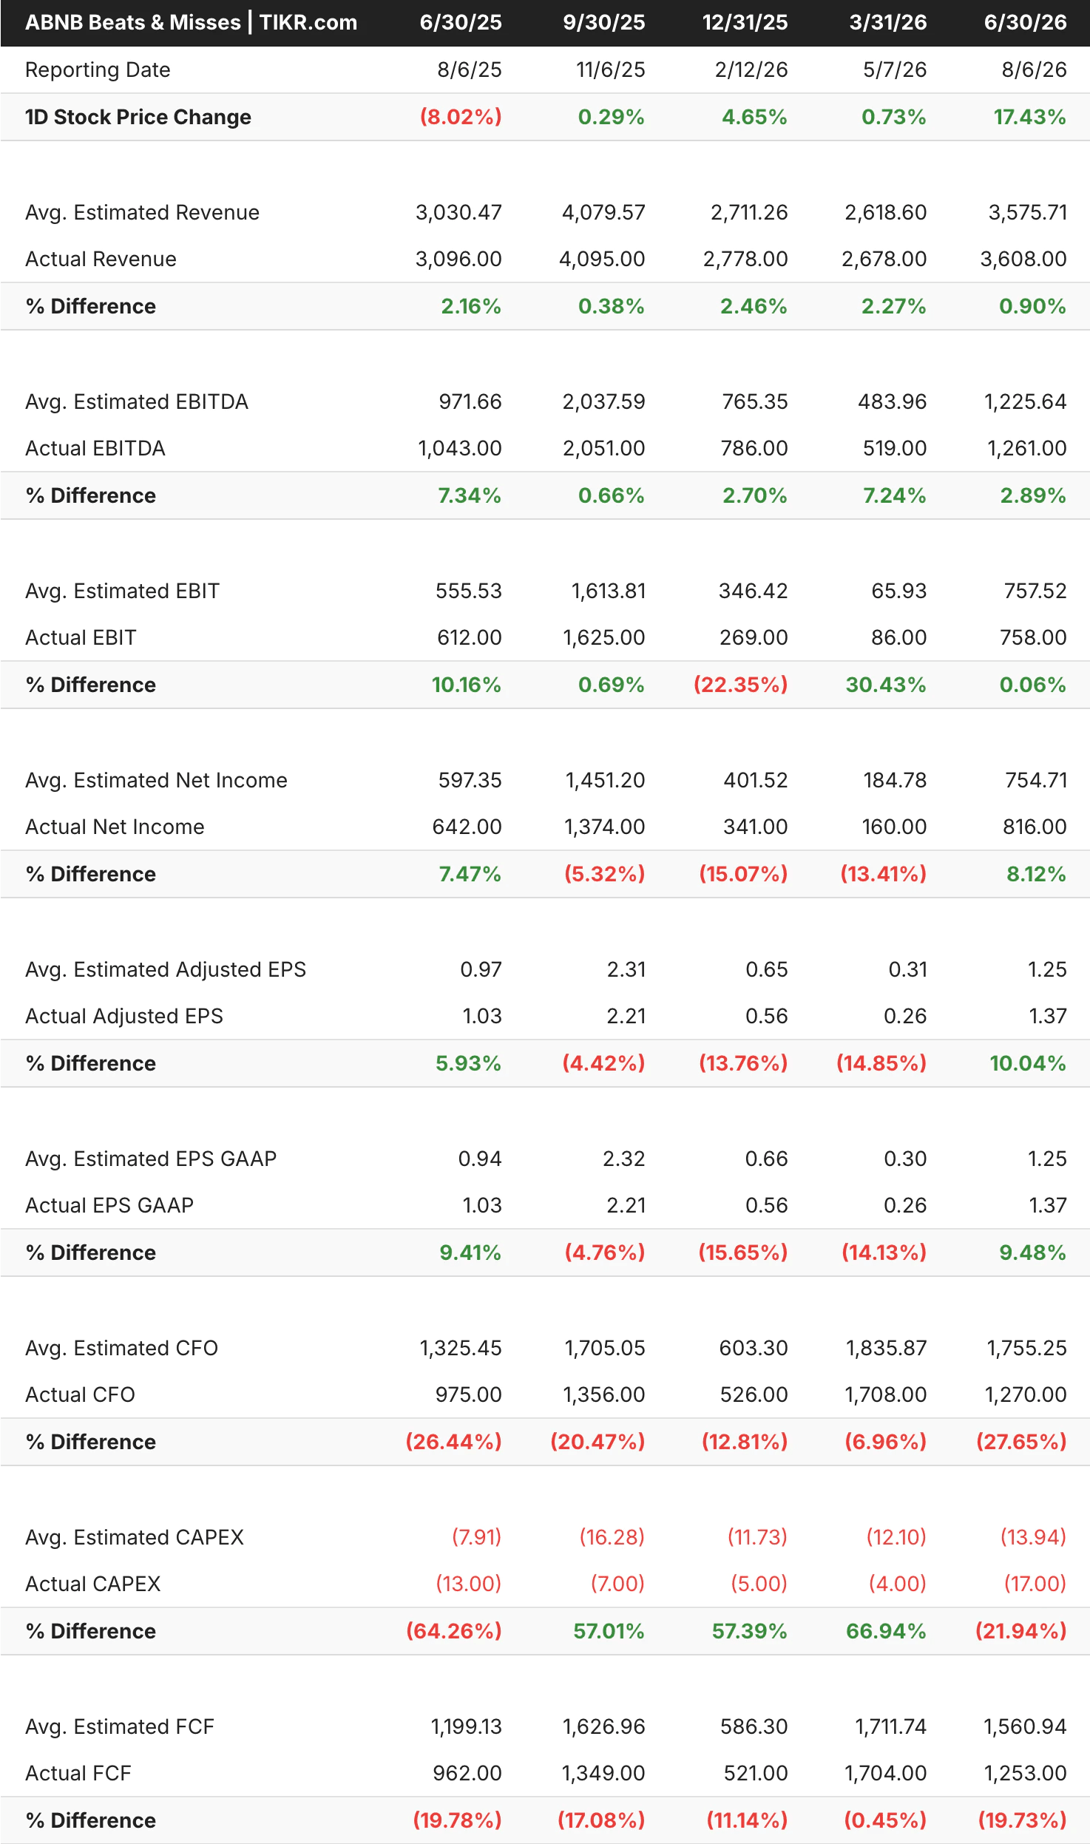Select the 12/31/25 column header

(745, 22)
